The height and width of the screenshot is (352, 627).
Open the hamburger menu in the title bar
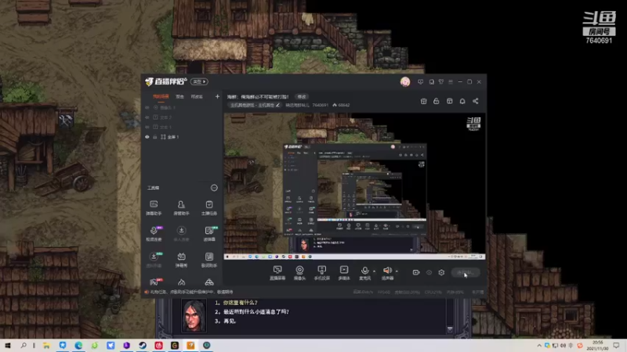coord(451,82)
